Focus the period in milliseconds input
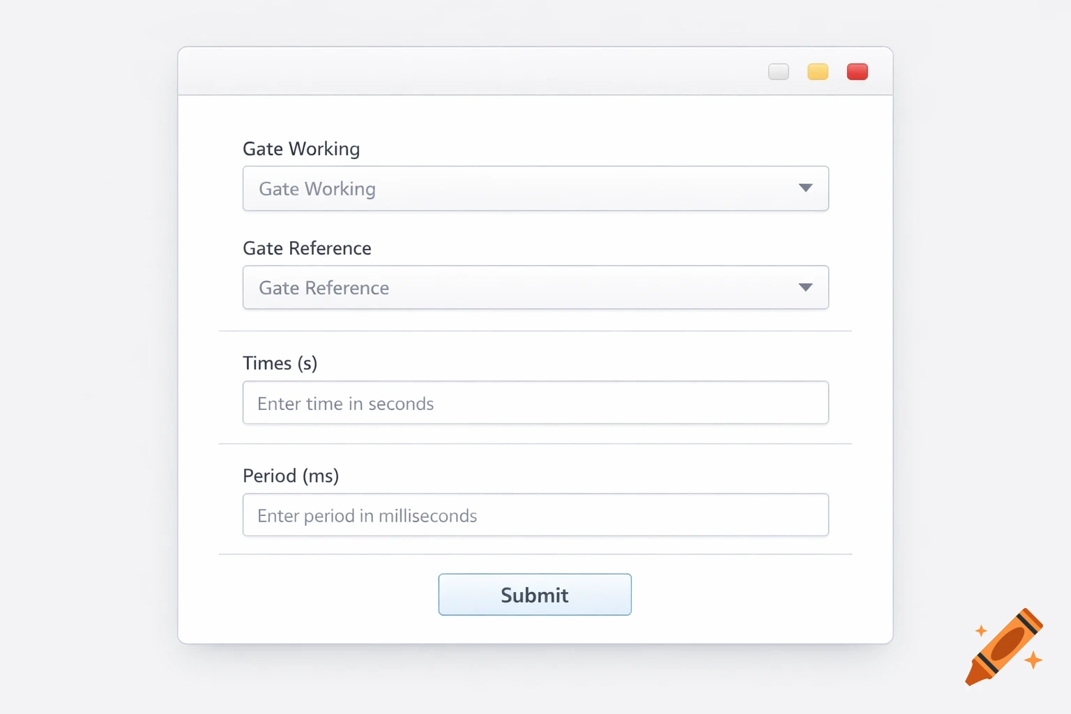The height and width of the screenshot is (714, 1071). click(535, 515)
